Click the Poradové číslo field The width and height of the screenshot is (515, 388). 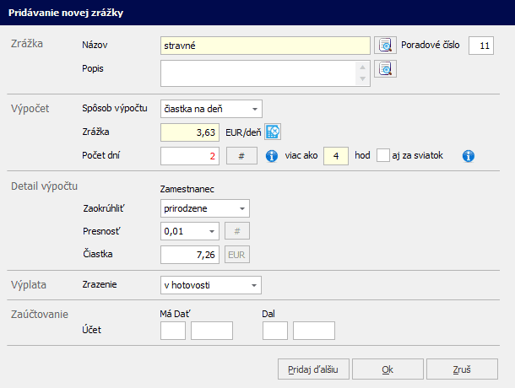pos(480,46)
